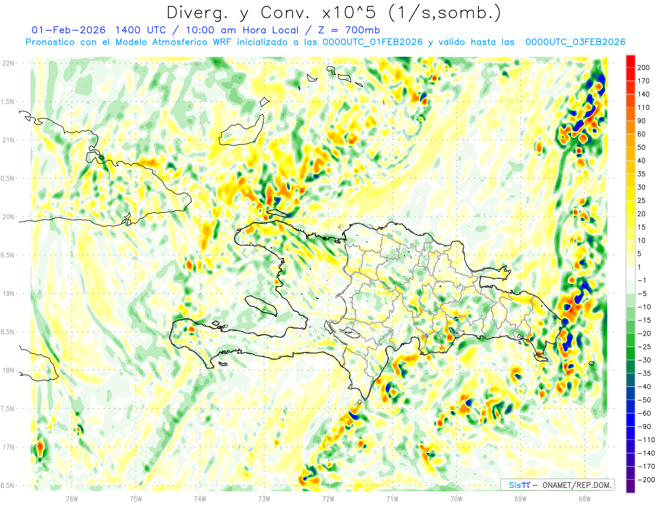Click the -40 color scale label

(x=645, y=387)
